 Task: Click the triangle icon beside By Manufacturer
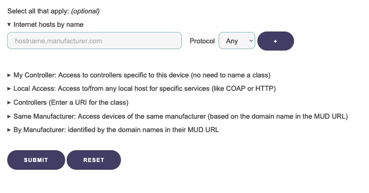coord(9,130)
